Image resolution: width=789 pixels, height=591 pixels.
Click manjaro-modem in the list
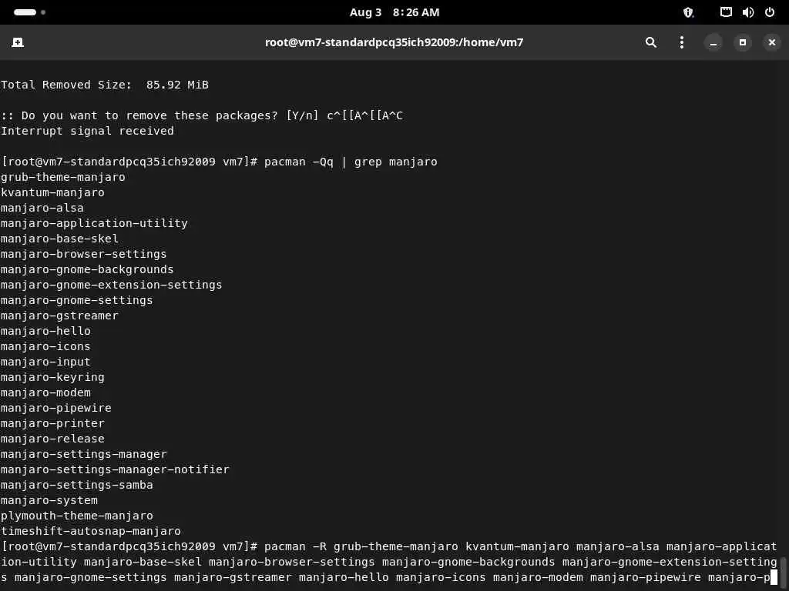(45, 392)
